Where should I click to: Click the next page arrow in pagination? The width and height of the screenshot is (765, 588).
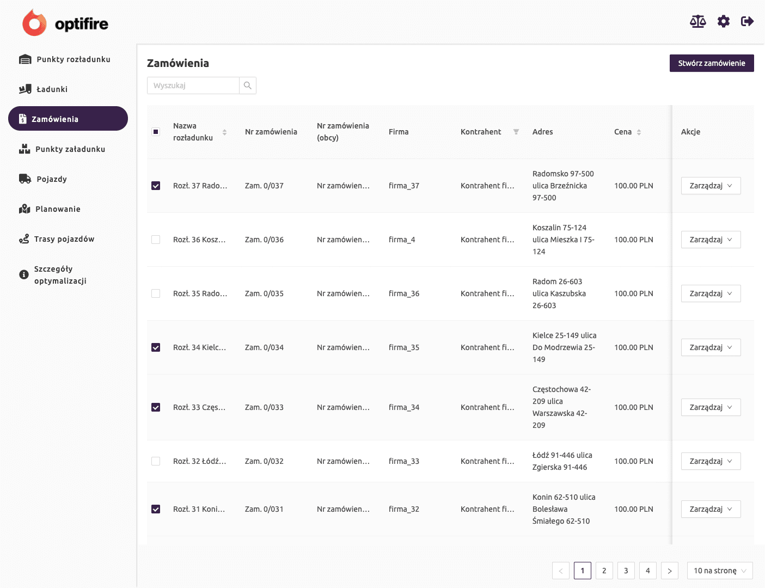[669, 571]
